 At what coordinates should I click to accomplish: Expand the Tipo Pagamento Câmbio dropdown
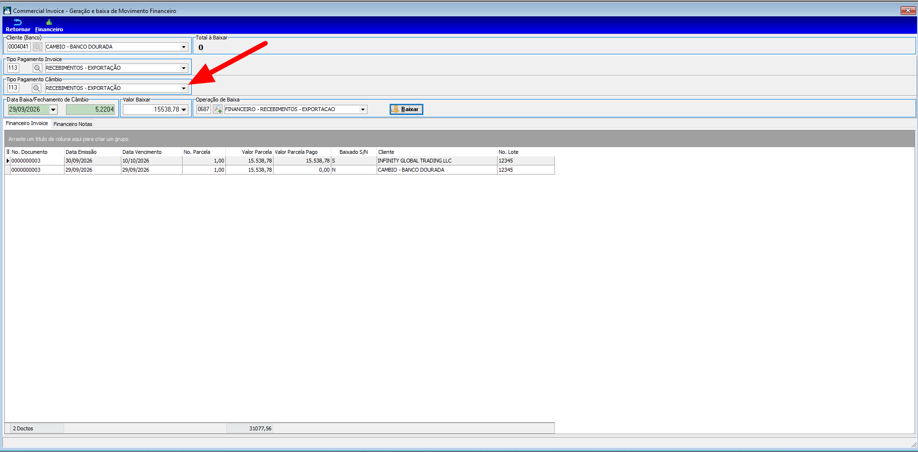184,88
